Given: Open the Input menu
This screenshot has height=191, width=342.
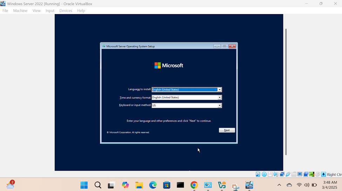Looking at the screenshot, I should (x=50, y=11).
